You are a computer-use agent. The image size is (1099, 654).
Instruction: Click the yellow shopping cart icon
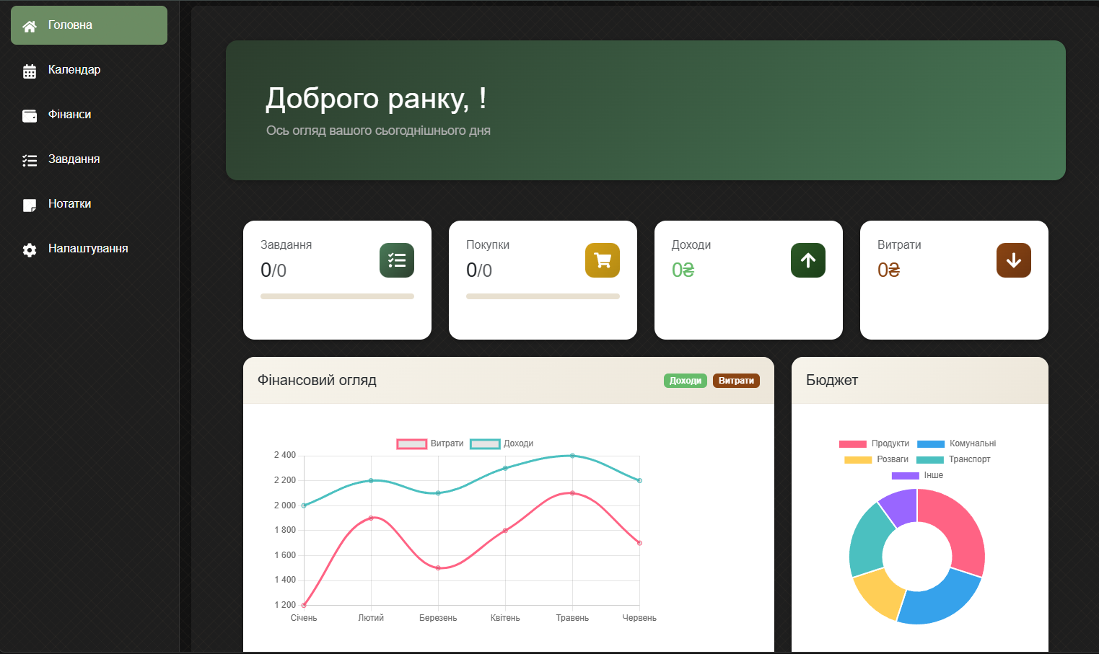pos(603,260)
